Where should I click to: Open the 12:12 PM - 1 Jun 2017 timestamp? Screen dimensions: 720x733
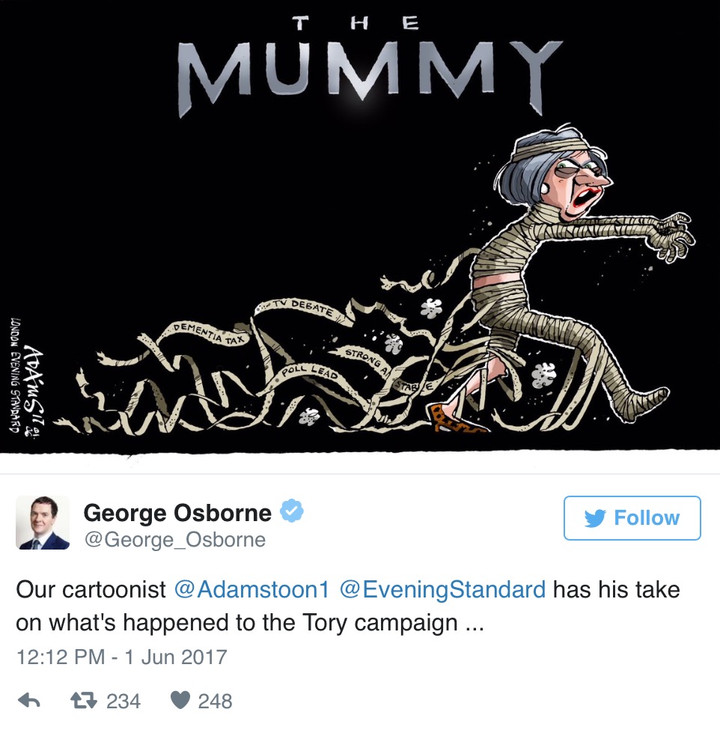(x=121, y=657)
